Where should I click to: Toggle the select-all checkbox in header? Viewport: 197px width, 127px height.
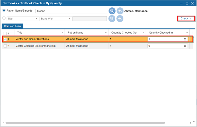[x=5, y=33]
